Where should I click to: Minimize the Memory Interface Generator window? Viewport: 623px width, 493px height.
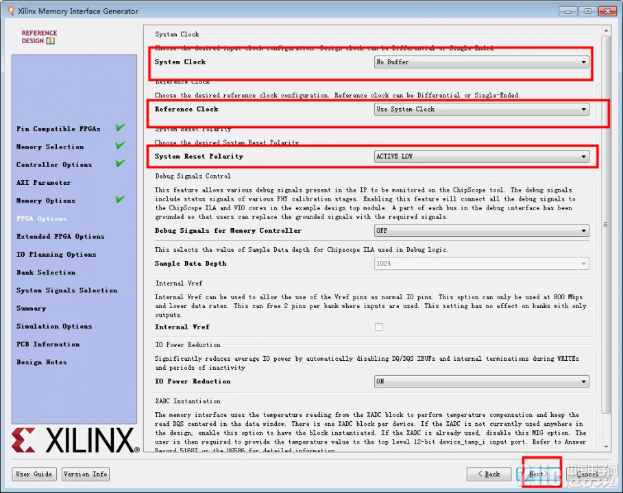(x=568, y=11)
